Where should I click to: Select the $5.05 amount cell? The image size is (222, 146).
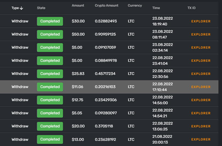pos(77,113)
